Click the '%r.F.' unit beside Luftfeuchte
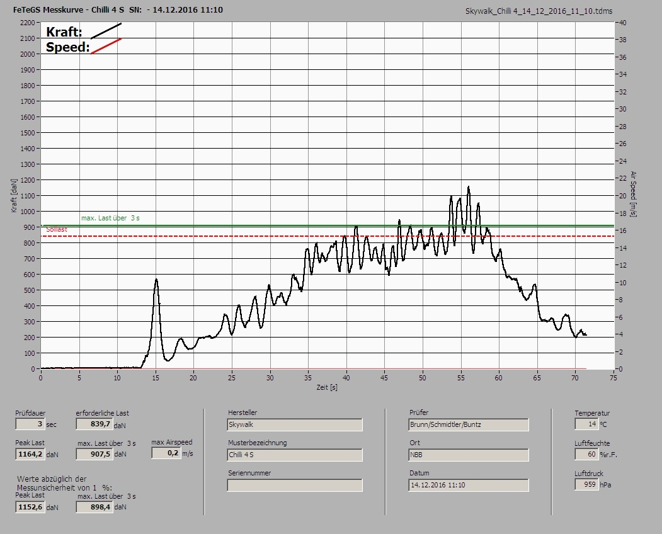The width and height of the screenshot is (662, 534). (x=608, y=455)
